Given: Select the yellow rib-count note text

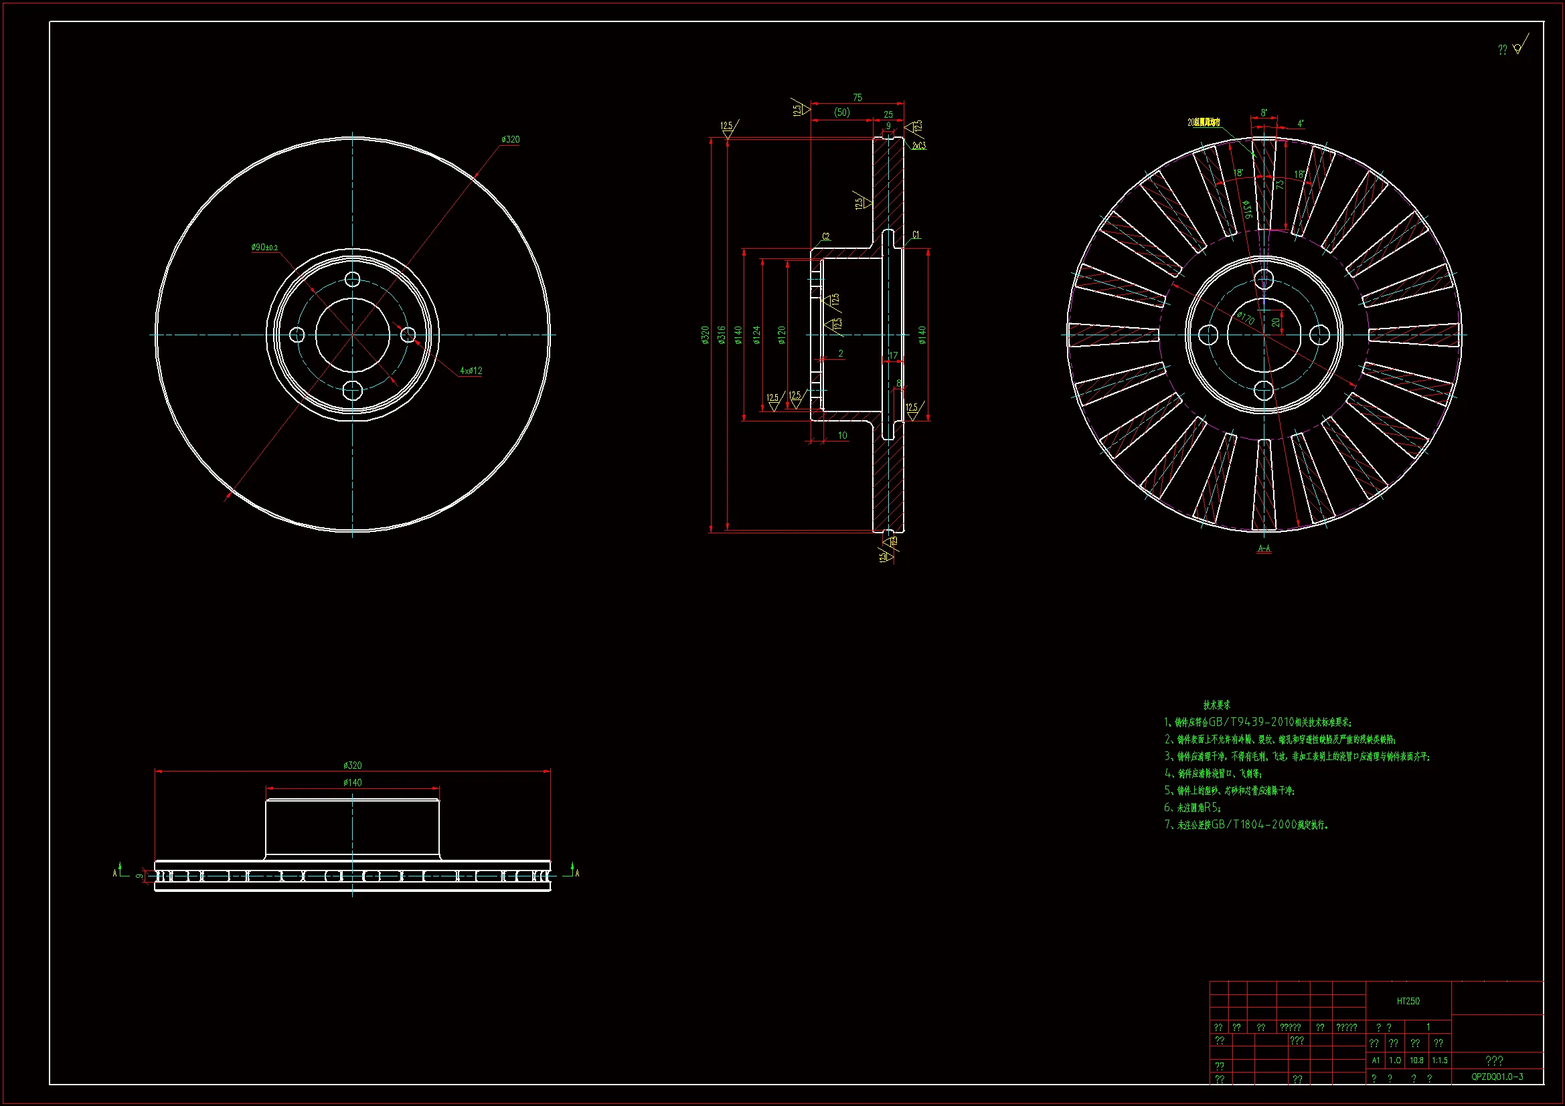Looking at the screenshot, I should (1204, 122).
